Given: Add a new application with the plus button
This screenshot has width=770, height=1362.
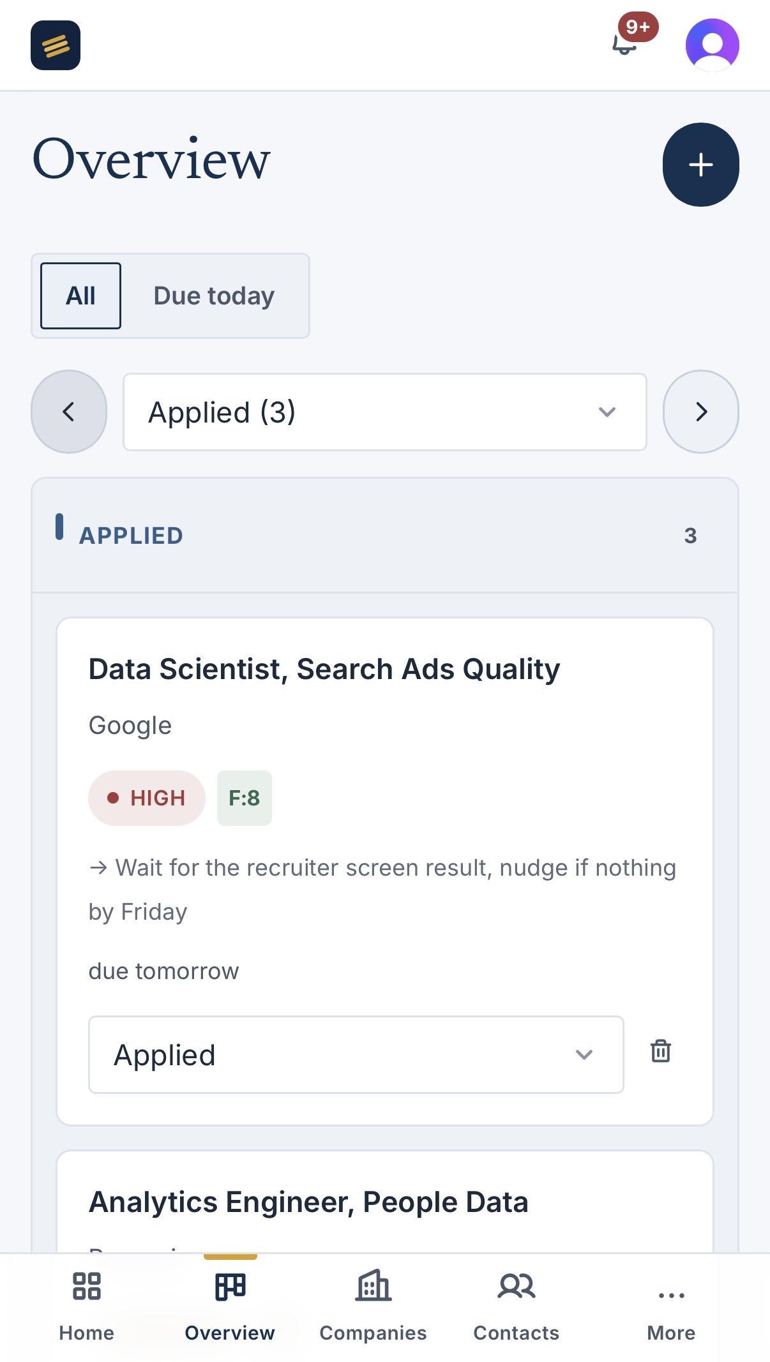Looking at the screenshot, I should [701, 165].
